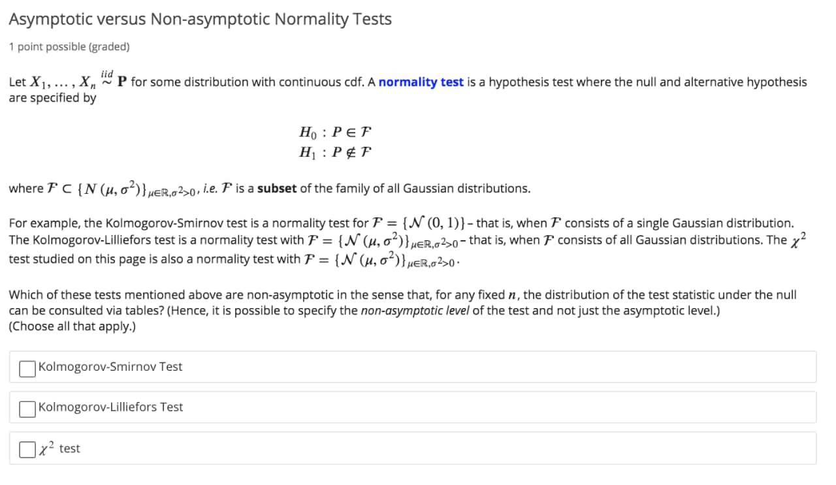The height and width of the screenshot is (485, 836).
Task: Toggle the Kolmogorov-Smirnov Test selection
Action: 26,368
